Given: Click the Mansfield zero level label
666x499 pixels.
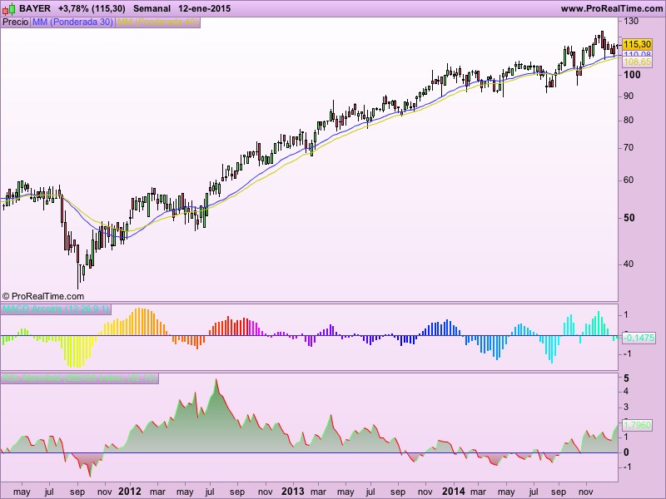Looking at the screenshot, I should 626,452.
